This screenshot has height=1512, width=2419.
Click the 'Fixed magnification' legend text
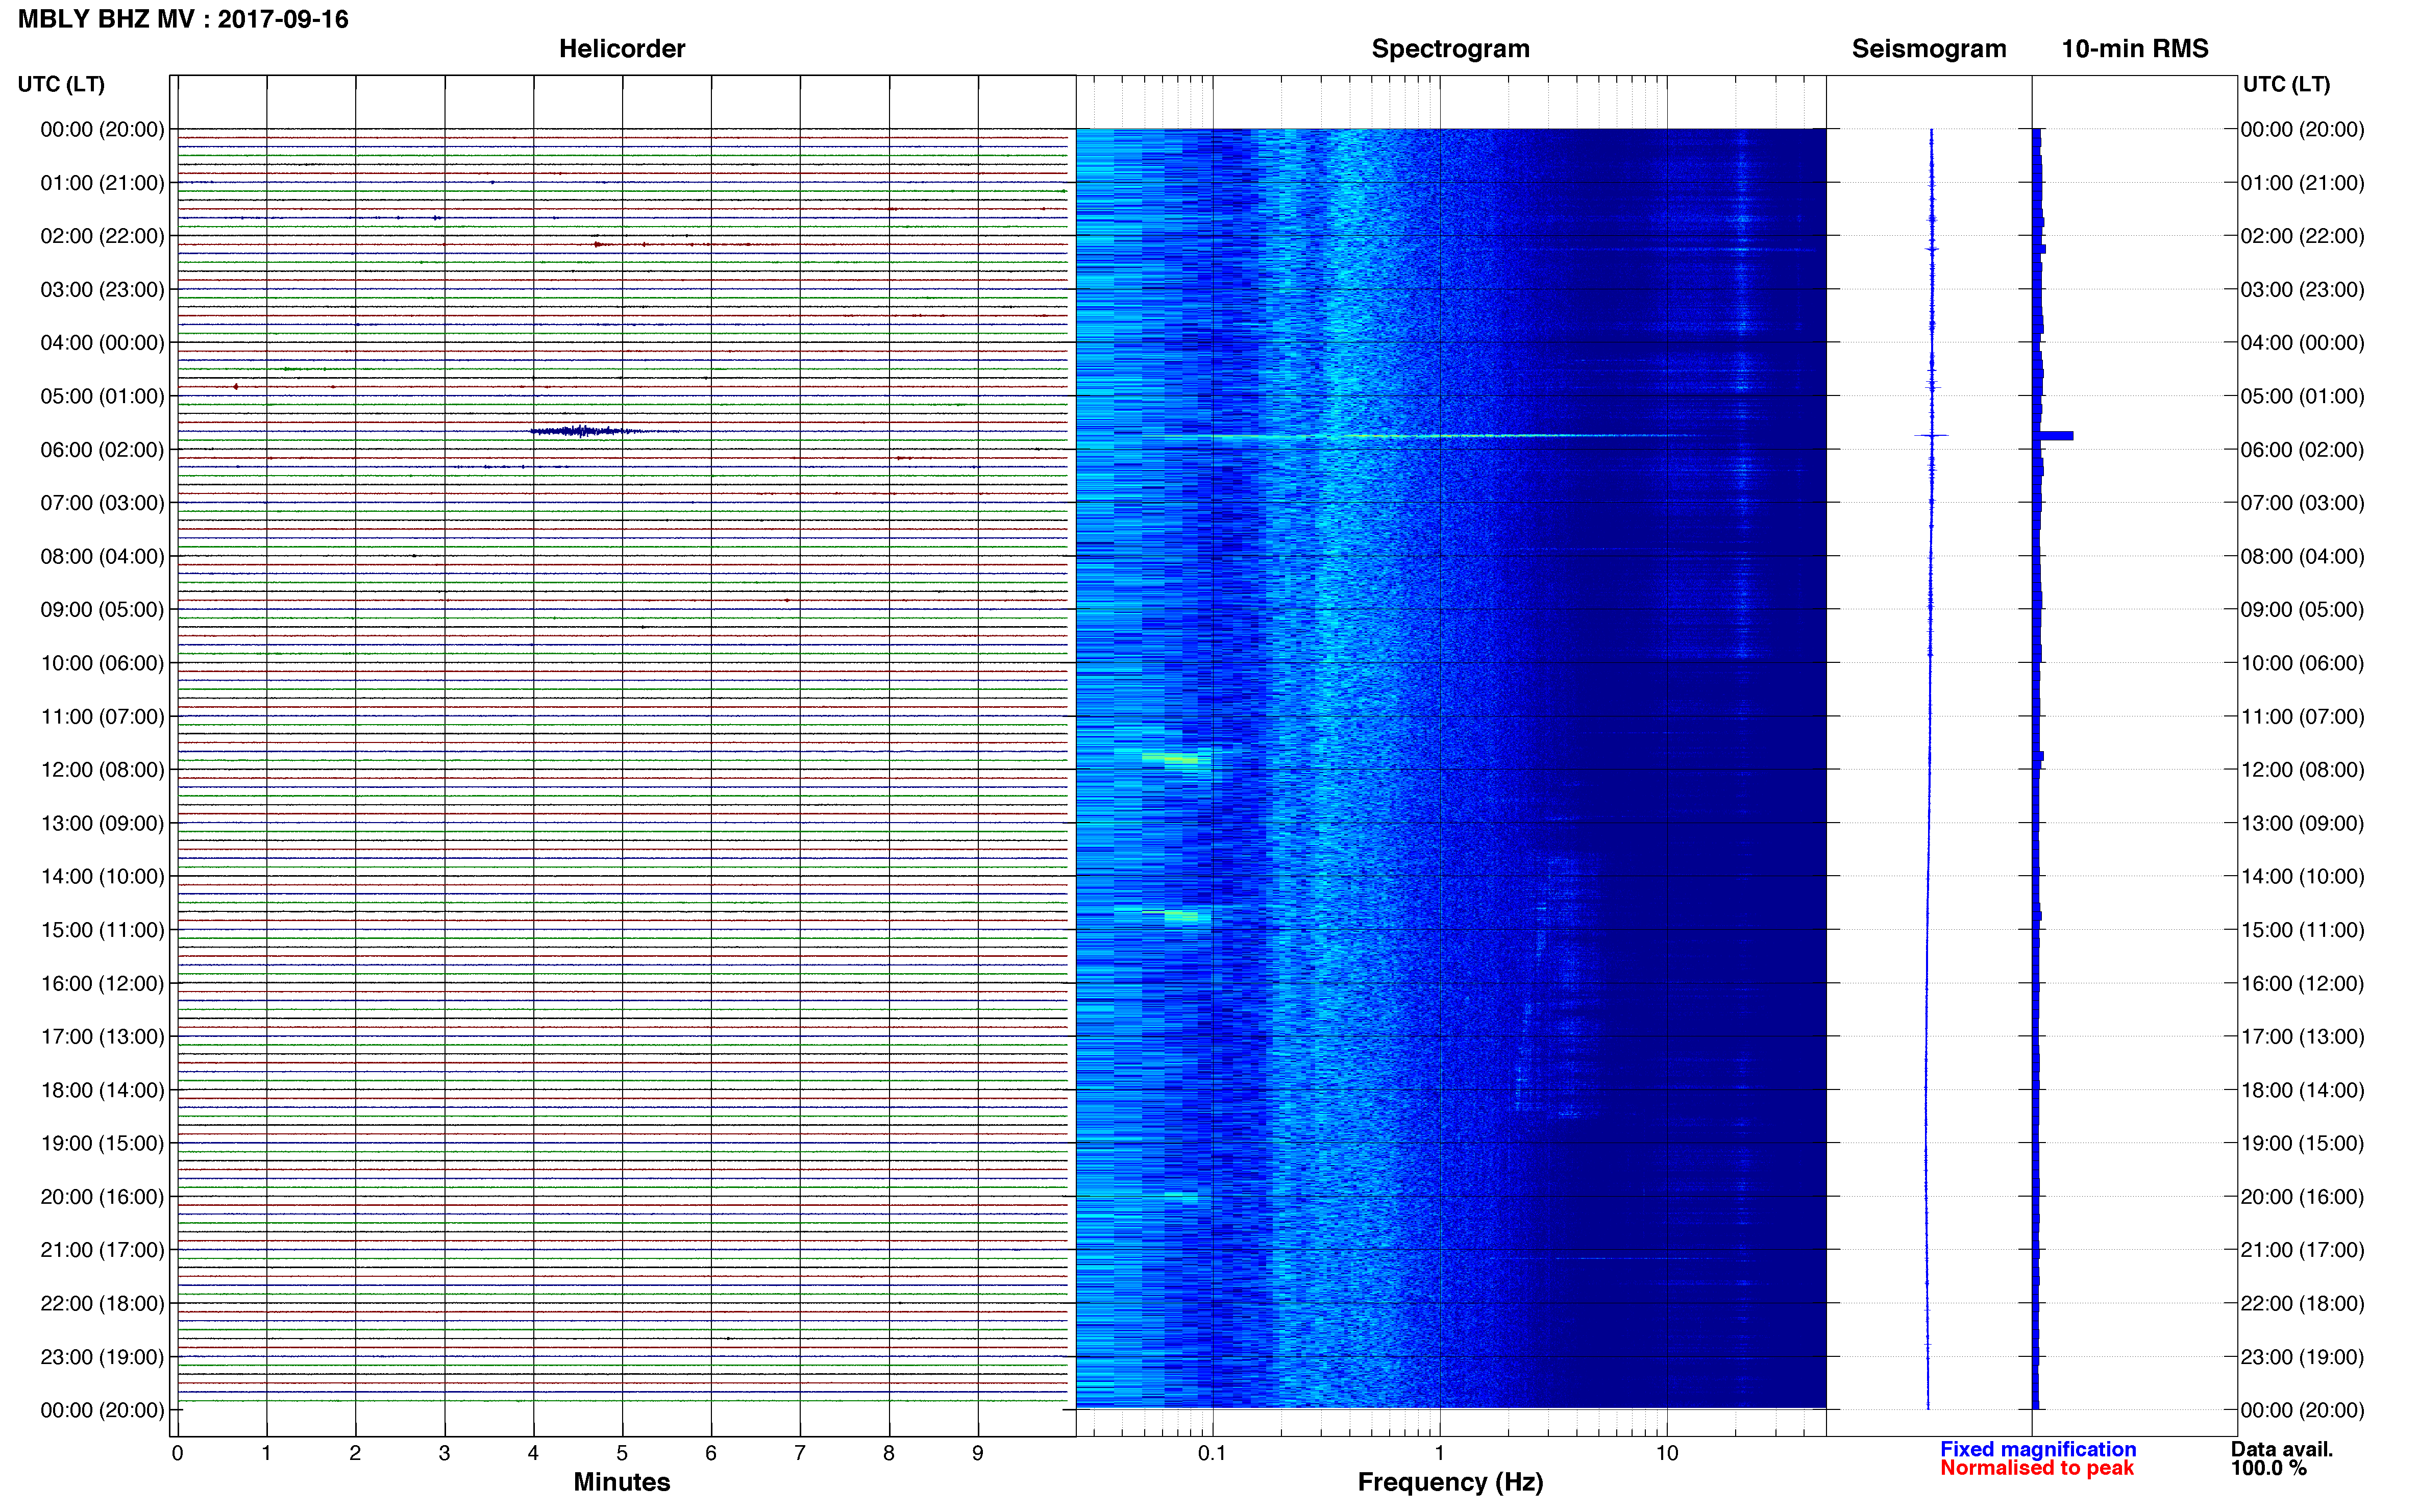tap(2038, 1449)
